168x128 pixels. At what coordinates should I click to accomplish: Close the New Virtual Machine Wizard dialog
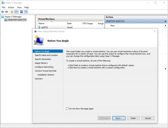(155, 31)
